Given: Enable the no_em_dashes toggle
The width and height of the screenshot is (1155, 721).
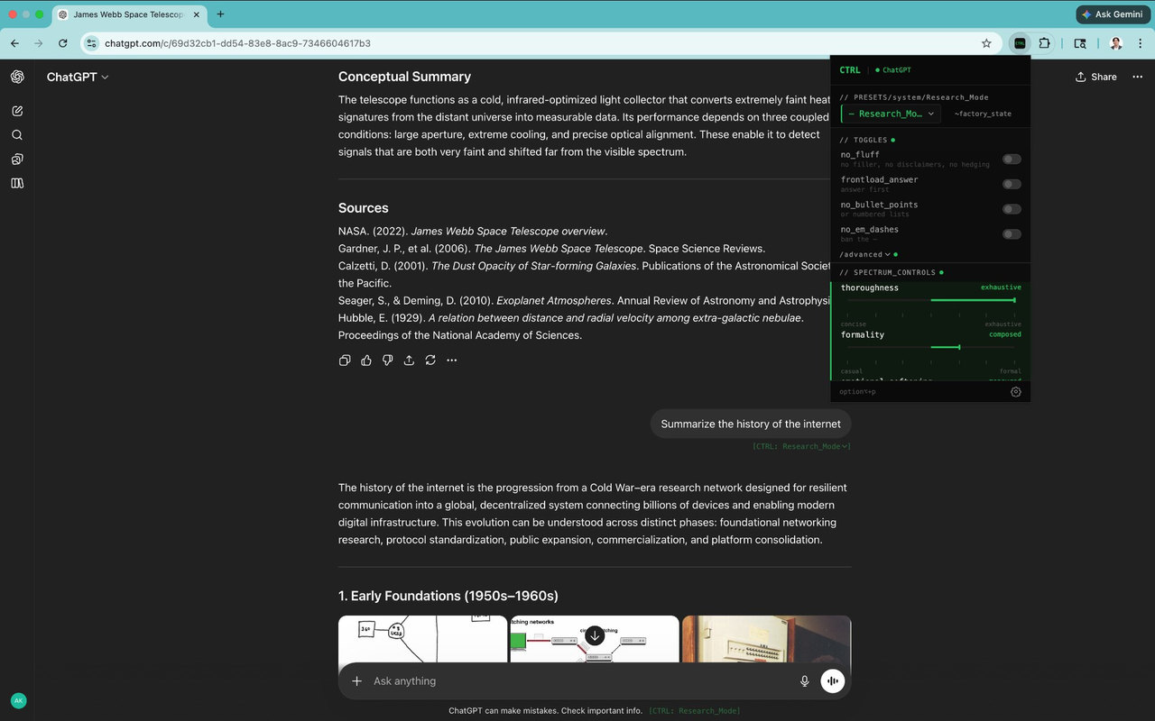Looking at the screenshot, I should [1011, 233].
